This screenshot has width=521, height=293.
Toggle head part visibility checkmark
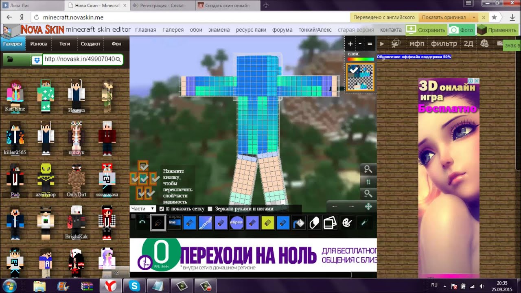pyautogui.click(x=143, y=166)
